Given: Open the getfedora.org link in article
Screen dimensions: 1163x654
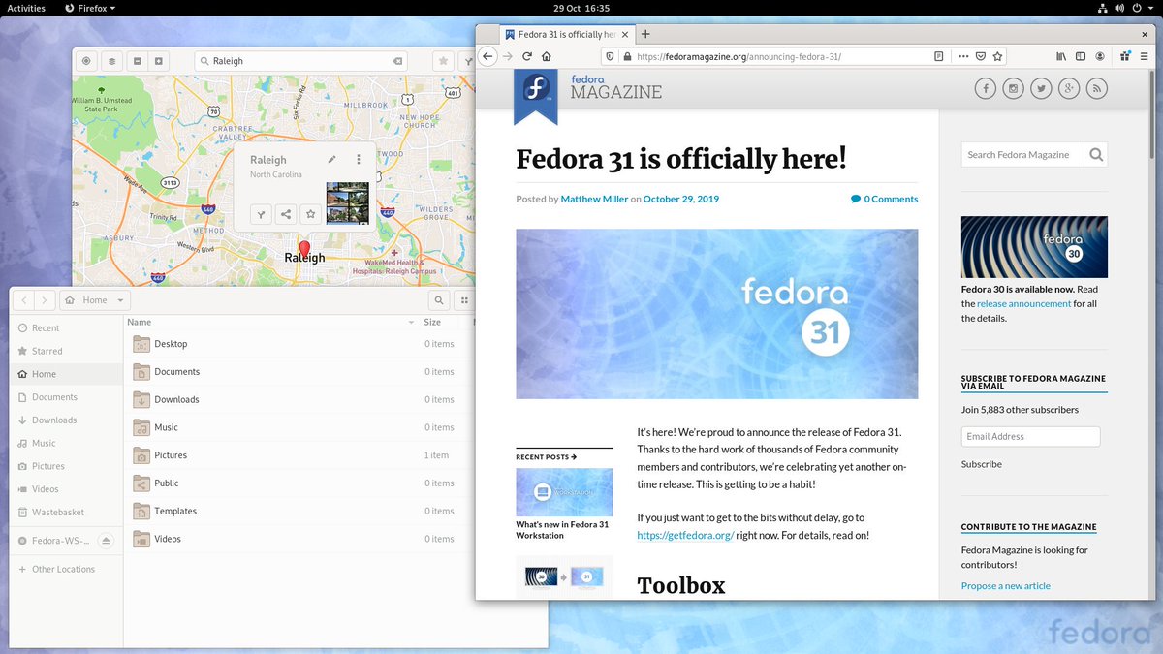Looking at the screenshot, I should pos(684,535).
